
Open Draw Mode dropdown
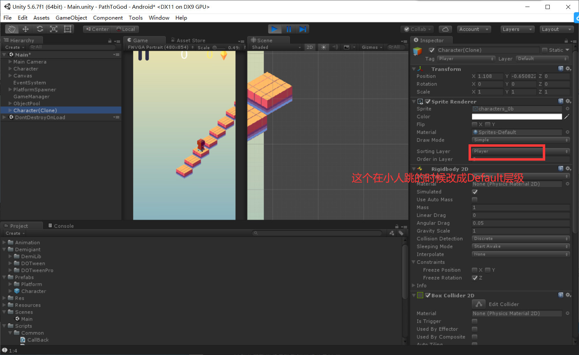click(x=521, y=140)
